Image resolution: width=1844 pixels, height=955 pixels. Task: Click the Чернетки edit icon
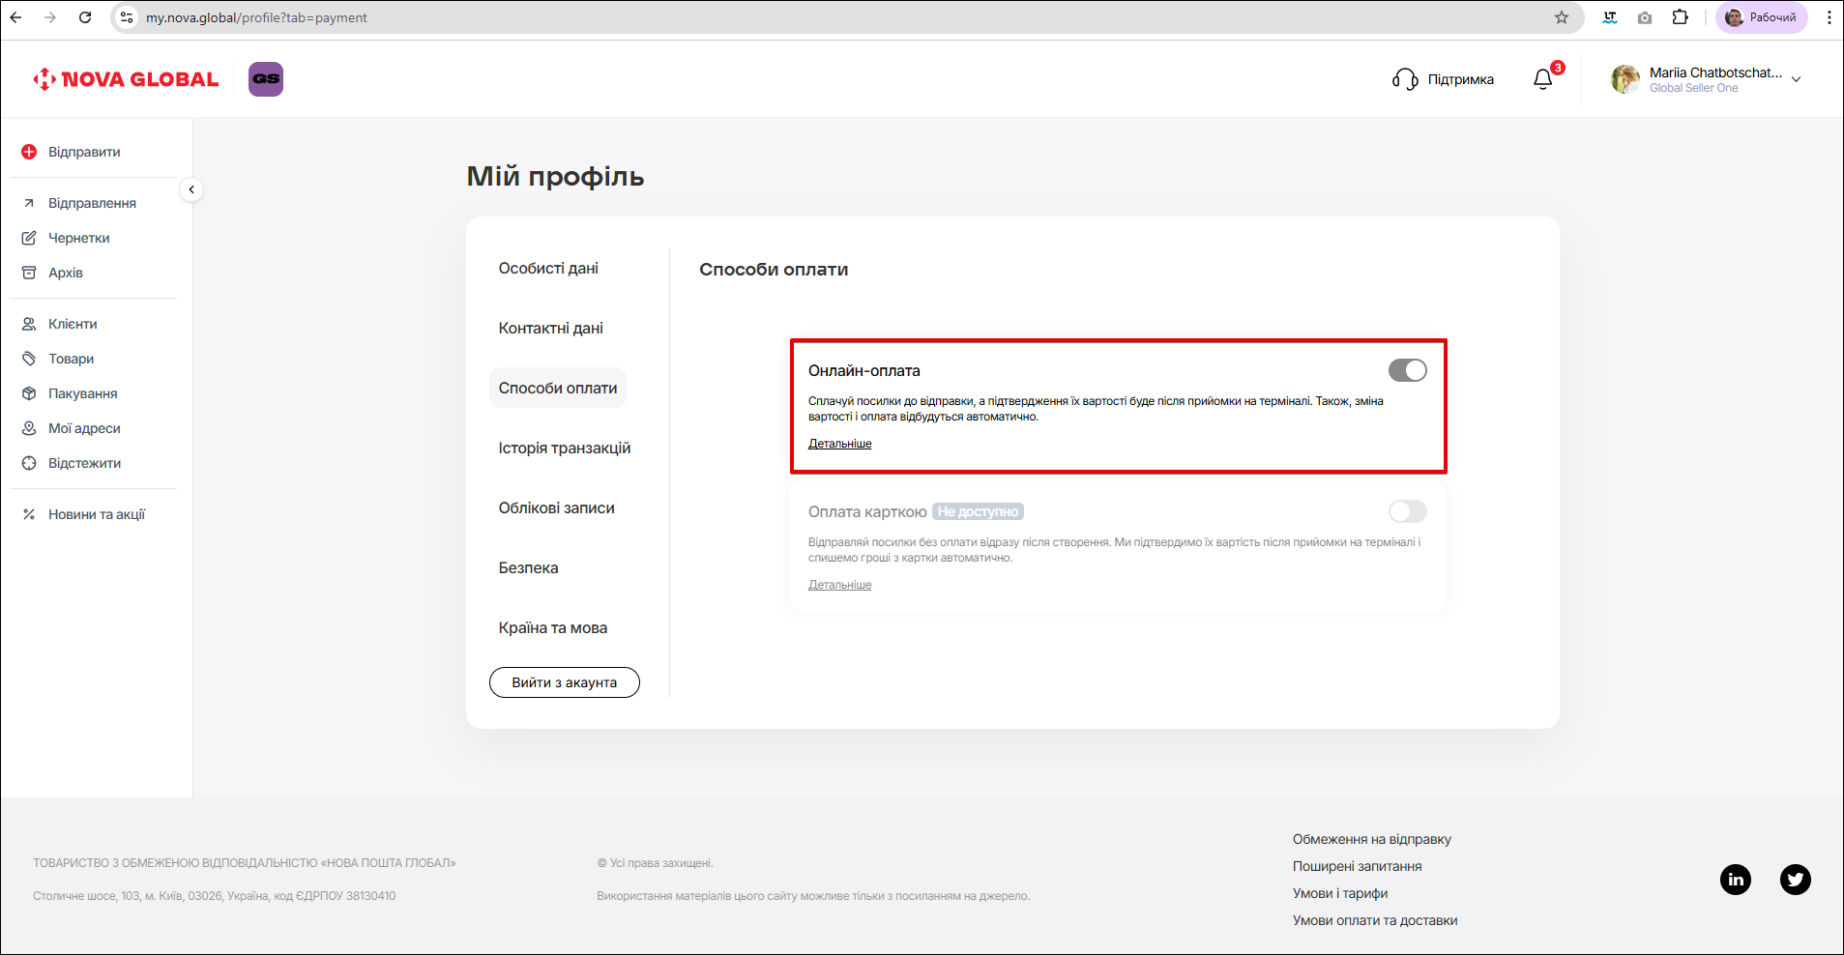point(29,238)
